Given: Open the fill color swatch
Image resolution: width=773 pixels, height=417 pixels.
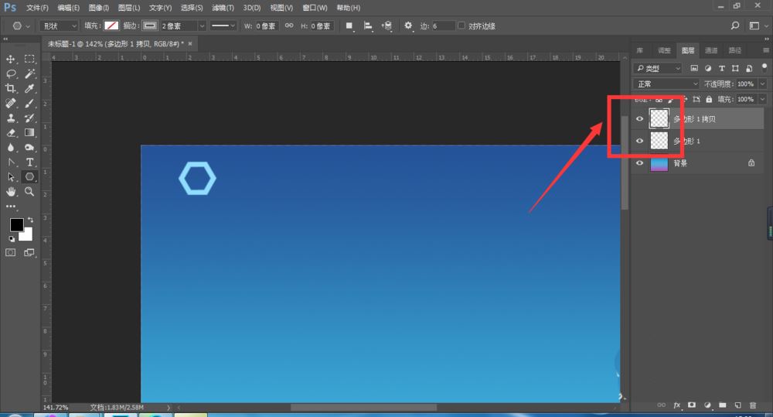Looking at the screenshot, I should tap(111, 26).
